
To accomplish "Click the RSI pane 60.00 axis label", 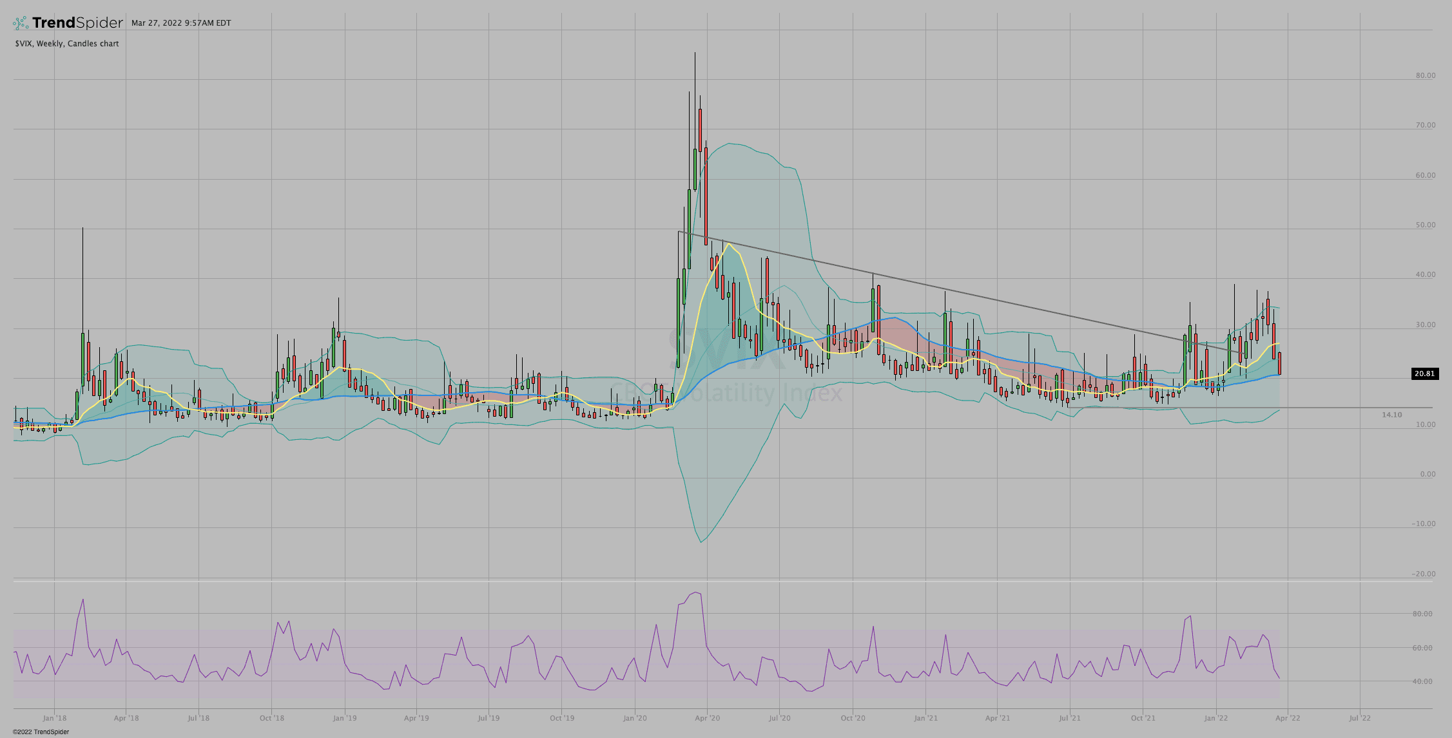I will tap(1422, 648).
